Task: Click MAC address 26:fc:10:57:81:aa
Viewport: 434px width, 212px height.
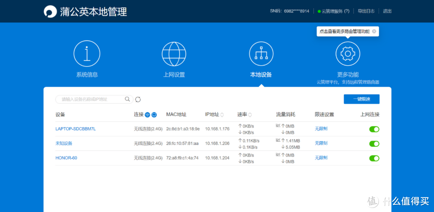Action: click(182, 144)
